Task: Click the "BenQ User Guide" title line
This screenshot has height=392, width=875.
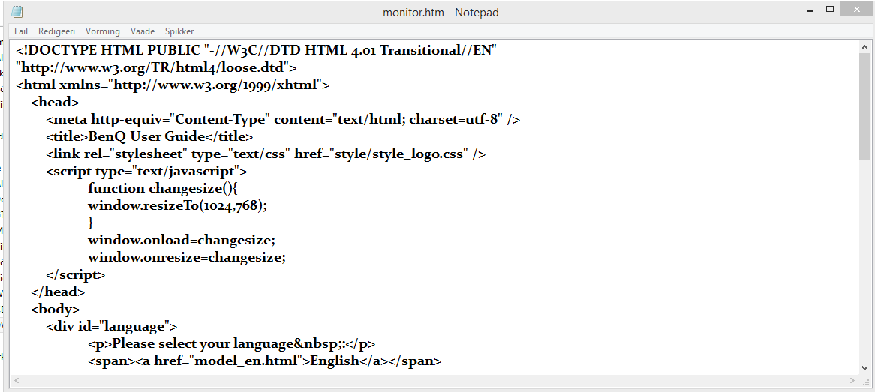Action: coord(149,136)
